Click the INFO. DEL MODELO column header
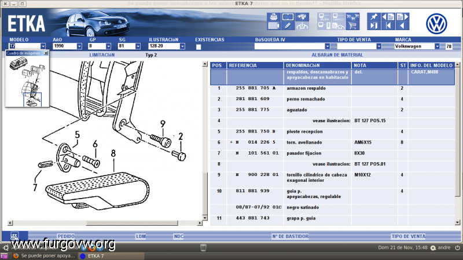463x260 pixels. [x=431, y=65]
